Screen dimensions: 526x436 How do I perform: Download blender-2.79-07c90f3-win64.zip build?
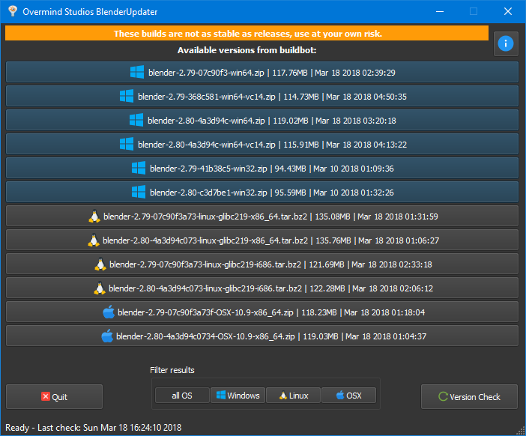pos(262,72)
